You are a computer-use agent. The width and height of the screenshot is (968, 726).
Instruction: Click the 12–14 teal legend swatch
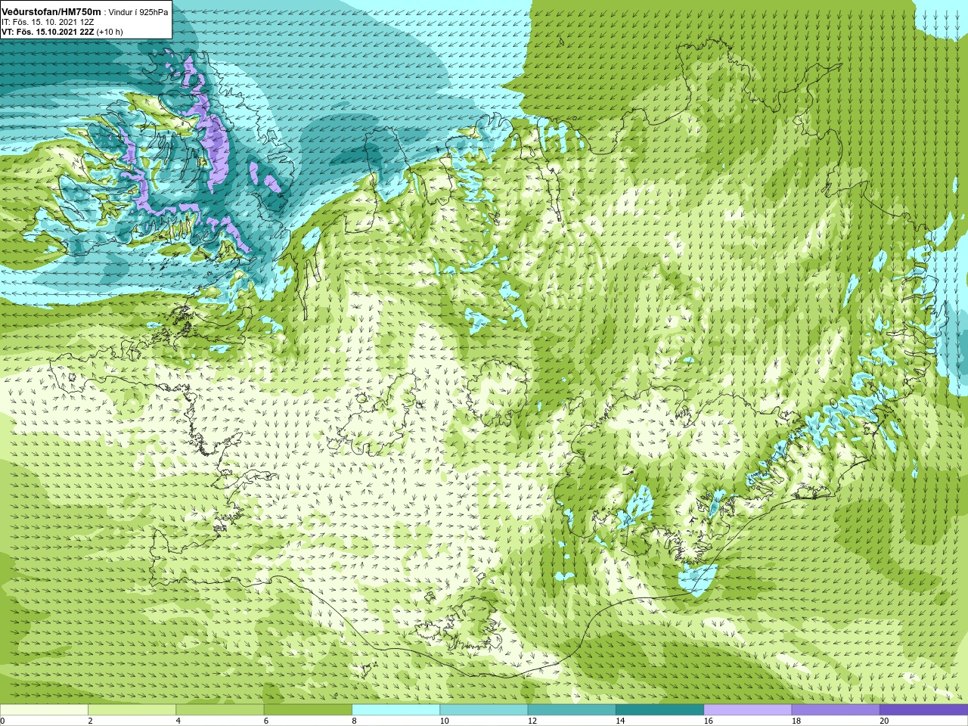[x=572, y=710]
